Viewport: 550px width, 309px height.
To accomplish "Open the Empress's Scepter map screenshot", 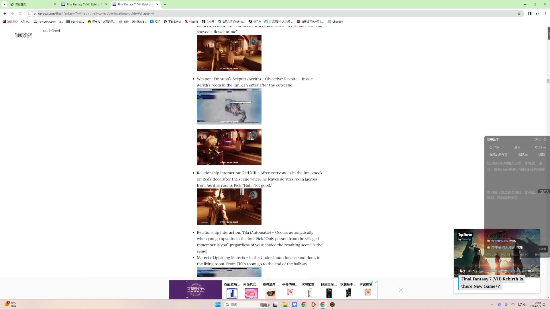I will pyautogui.click(x=229, y=106).
